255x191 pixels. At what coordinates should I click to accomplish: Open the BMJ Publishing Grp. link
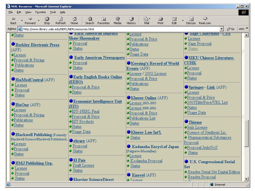34,163
